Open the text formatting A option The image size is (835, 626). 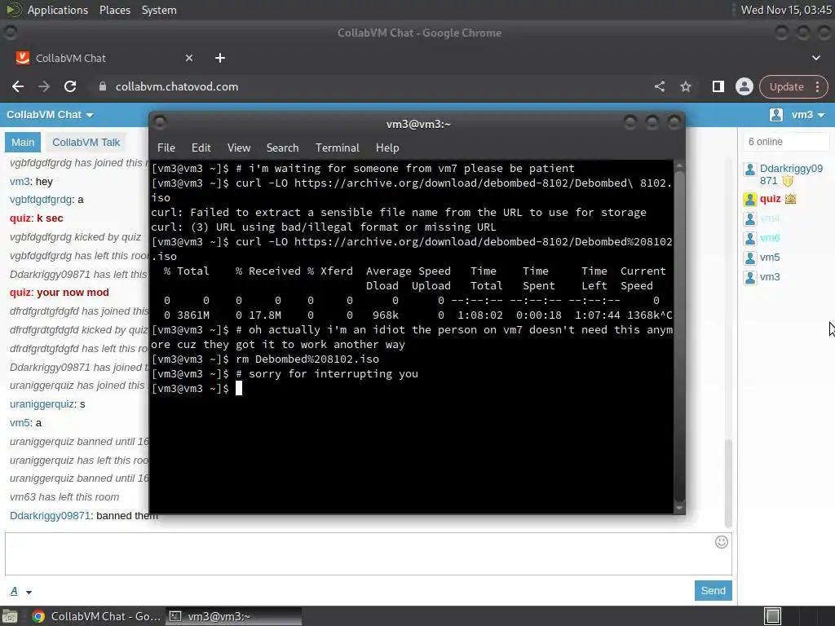point(15,592)
